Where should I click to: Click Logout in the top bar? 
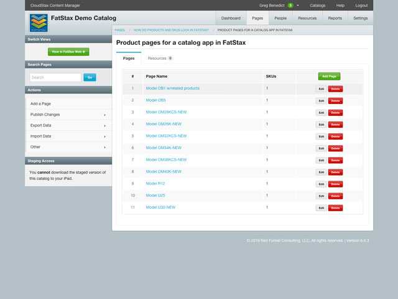pyautogui.click(x=361, y=6)
